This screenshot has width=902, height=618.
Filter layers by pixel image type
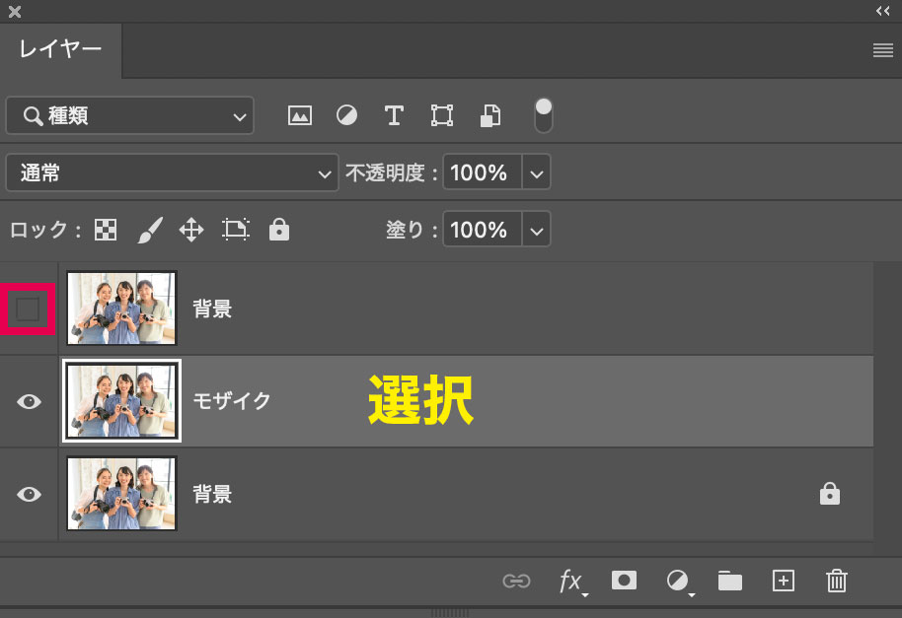(300, 115)
